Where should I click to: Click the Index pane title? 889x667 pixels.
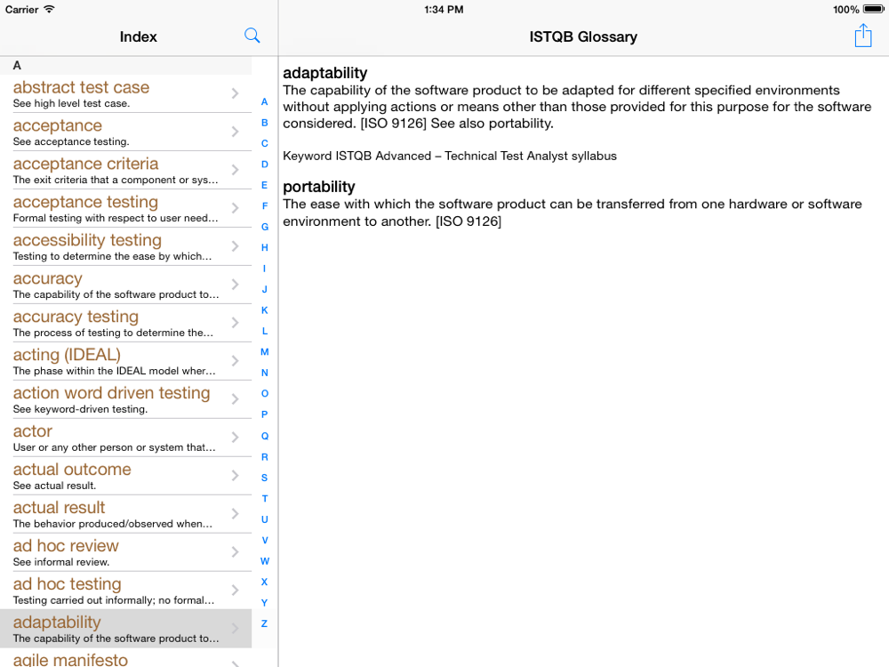pos(139,36)
